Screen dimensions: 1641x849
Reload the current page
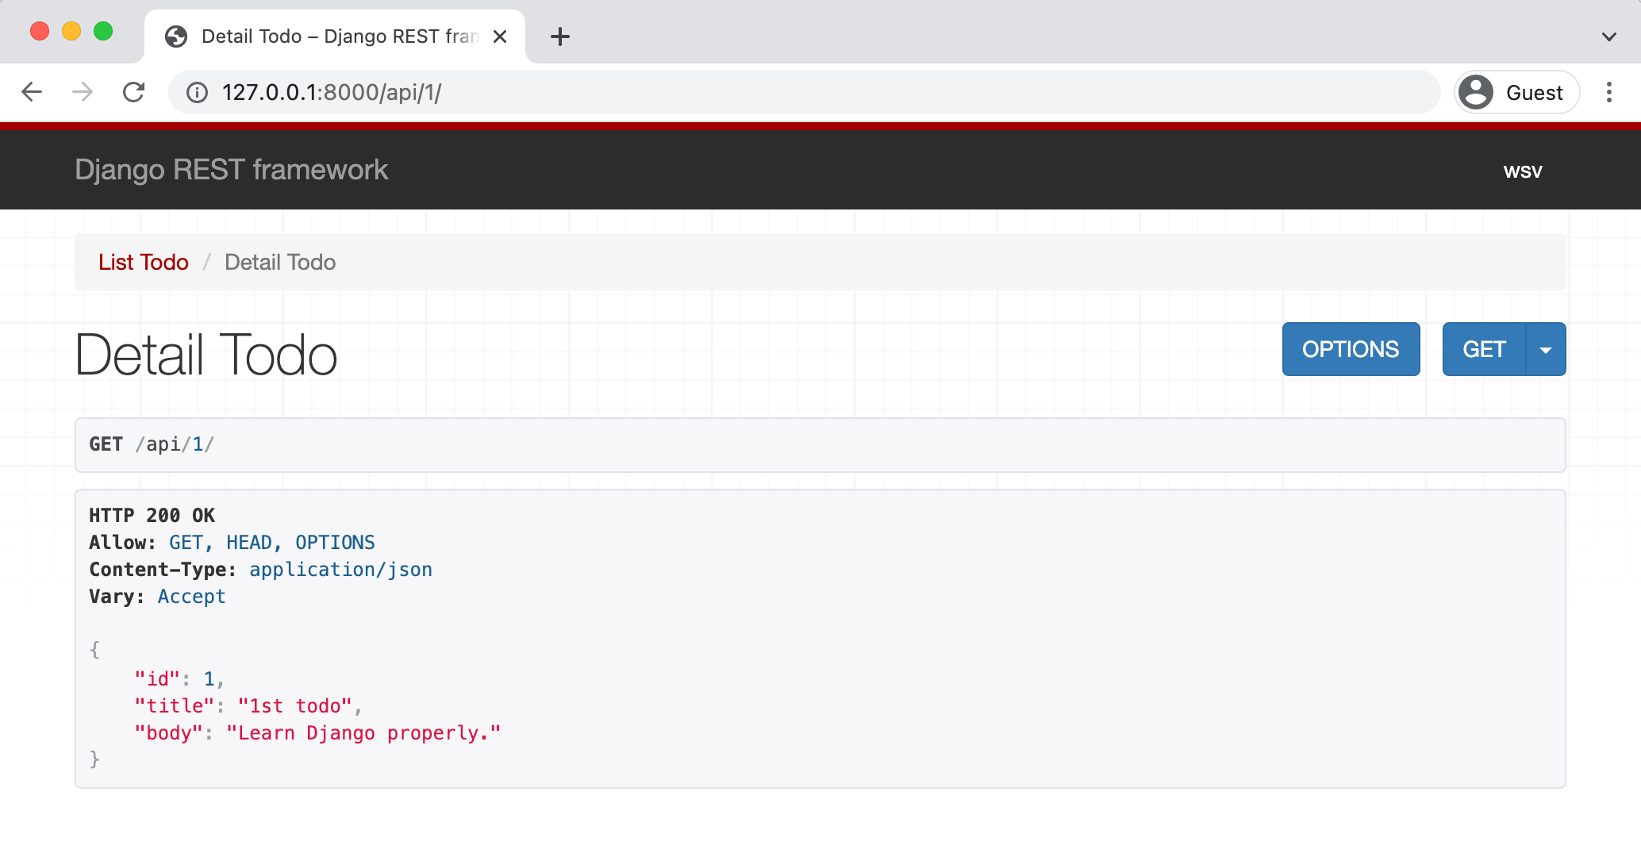(134, 92)
